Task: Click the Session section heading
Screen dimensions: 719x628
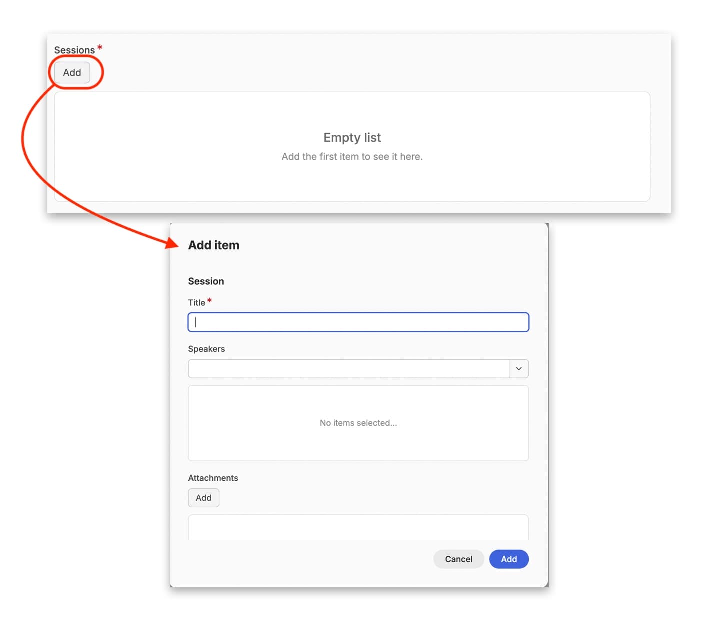Action: point(206,281)
